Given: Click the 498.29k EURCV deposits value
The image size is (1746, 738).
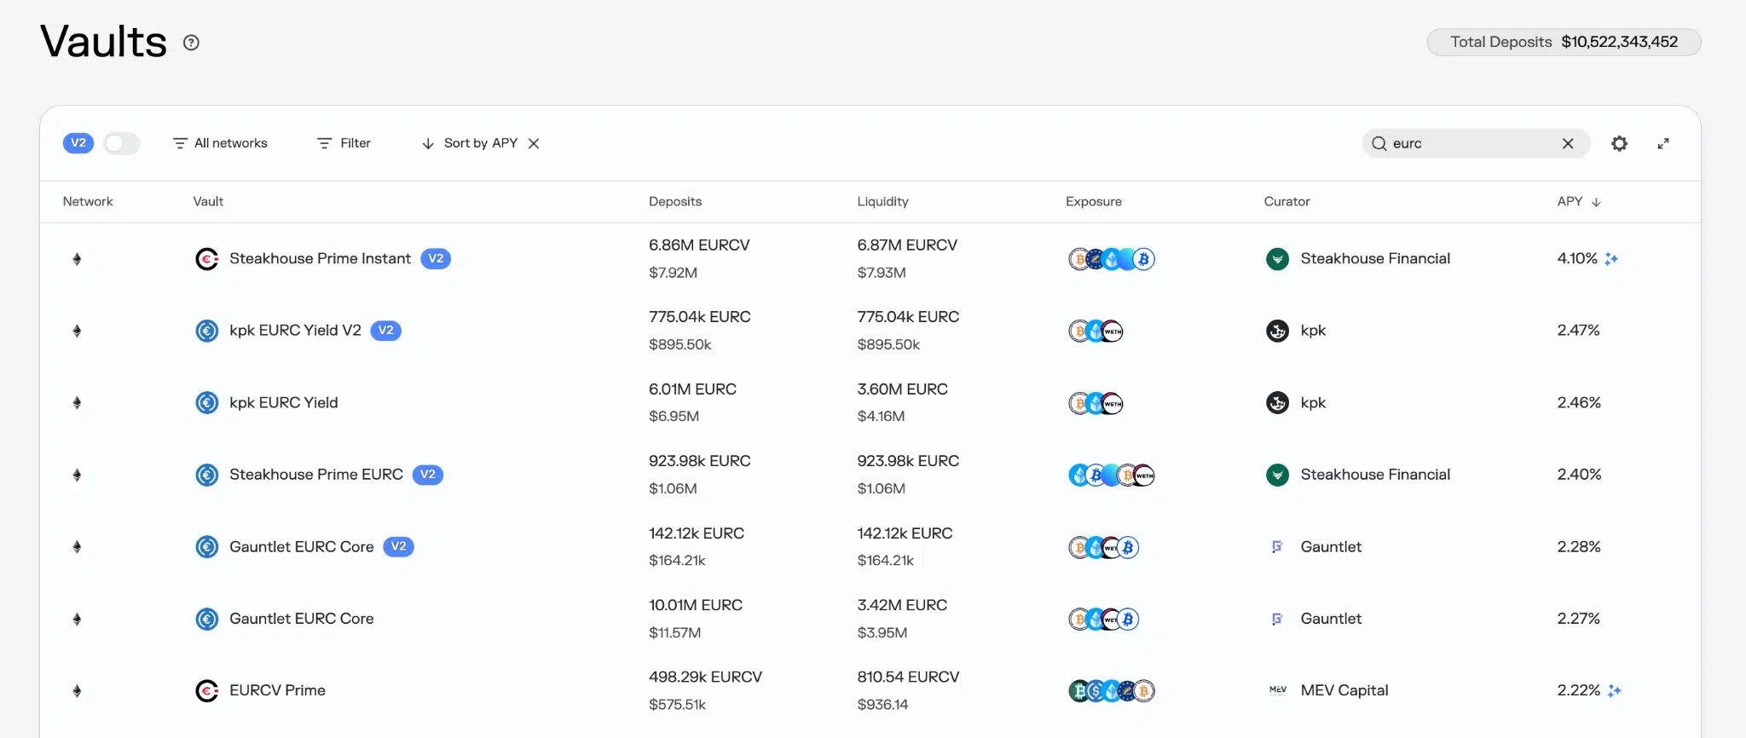Looking at the screenshot, I should coord(705,677).
